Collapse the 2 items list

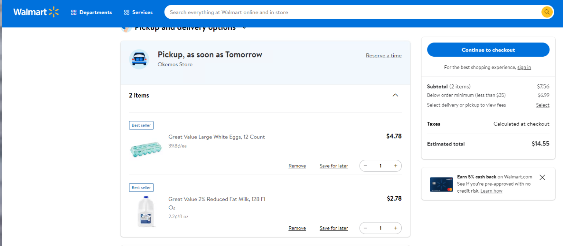click(395, 95)
